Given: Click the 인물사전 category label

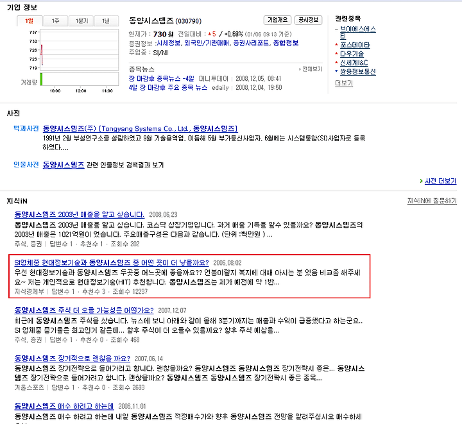Looking at the screenshot, I should click(x=26, y=165).
